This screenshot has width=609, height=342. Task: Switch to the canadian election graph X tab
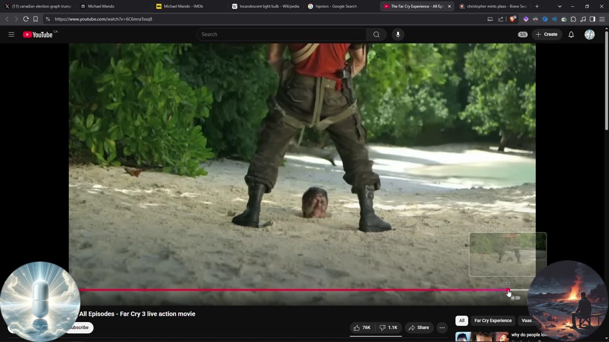38,6
